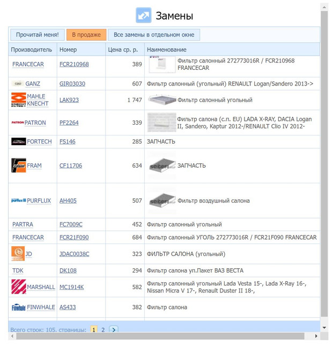Open the FRAM manufacturer link
Viewport: 333px width, 344px height.
tap(34, 166)
